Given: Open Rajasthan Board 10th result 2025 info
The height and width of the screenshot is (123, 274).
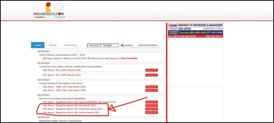Looking at the screenshot, I should (79, 102).
